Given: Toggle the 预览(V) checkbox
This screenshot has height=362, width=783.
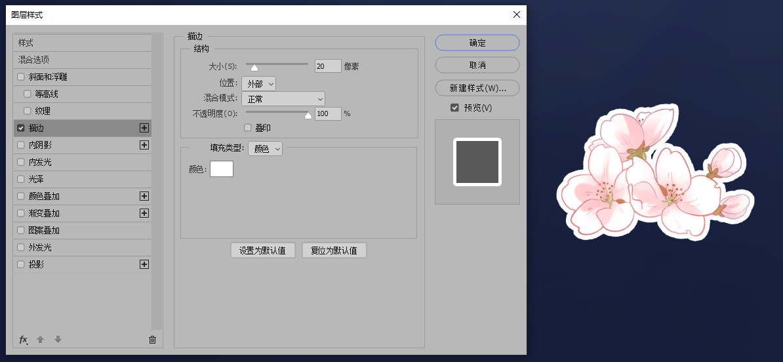Looking at the screenshot, I should 454,108.
